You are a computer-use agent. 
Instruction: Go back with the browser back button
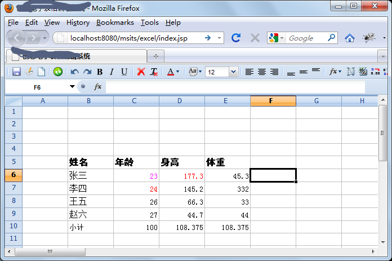pyautogui.click(x=16, y=38)
